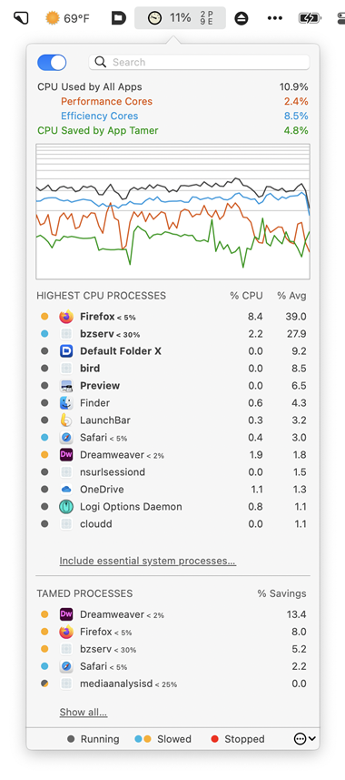Click the LaunchBar app icon
The height and width of the screenshot is (780, 345).
pos(66,420)
